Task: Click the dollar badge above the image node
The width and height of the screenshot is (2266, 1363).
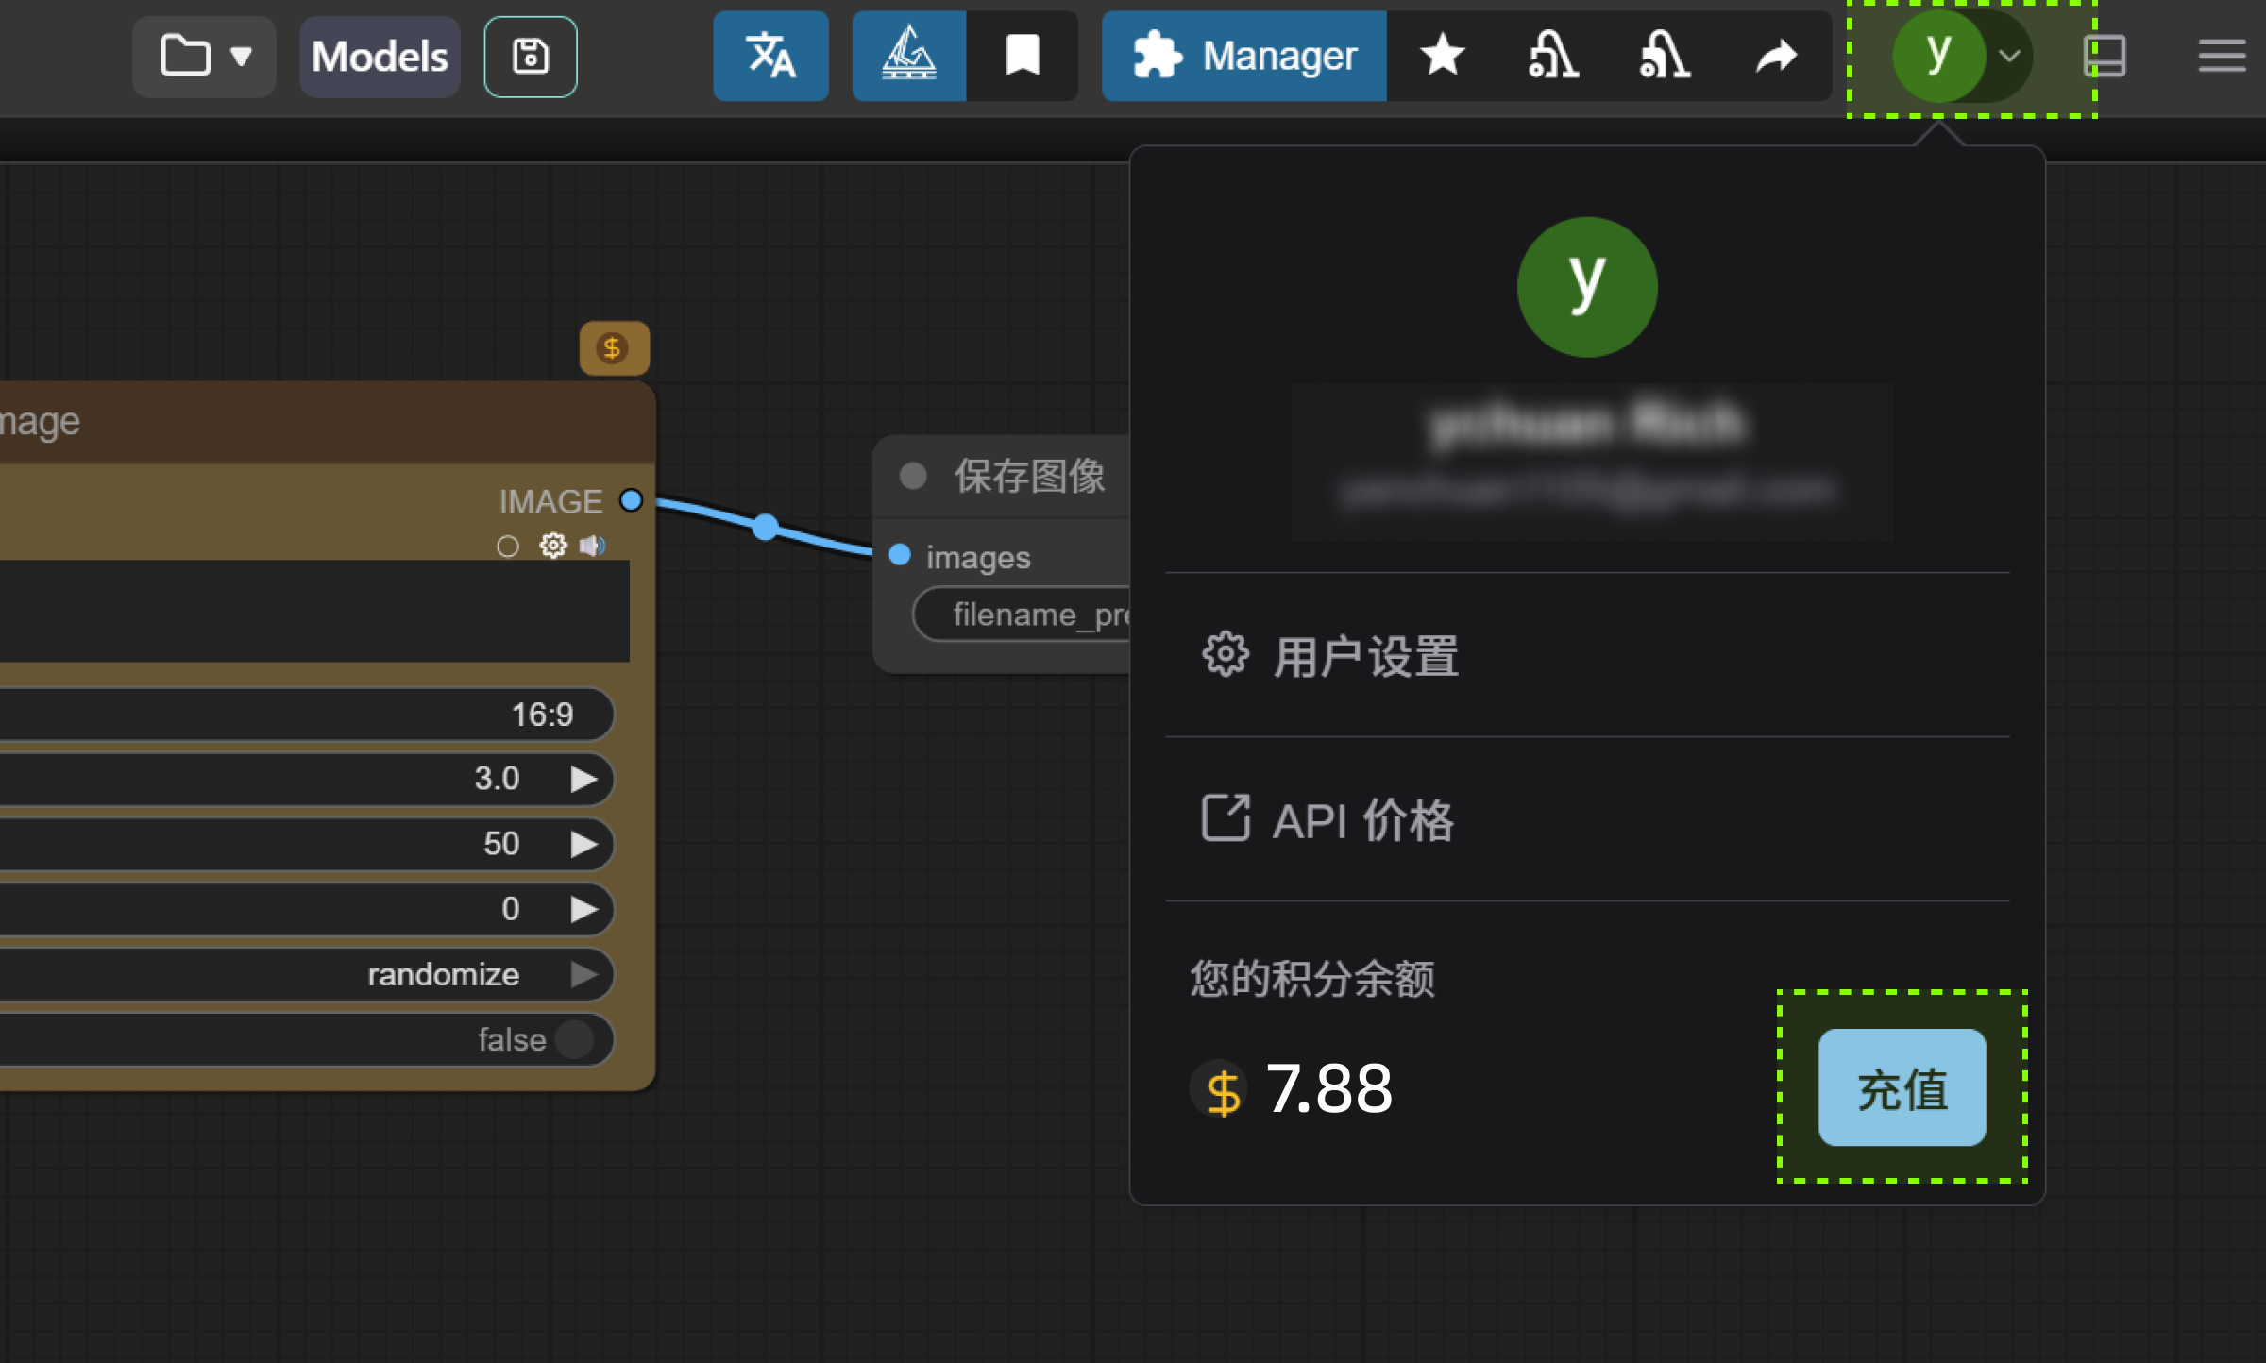Action: tap(614, 347)
